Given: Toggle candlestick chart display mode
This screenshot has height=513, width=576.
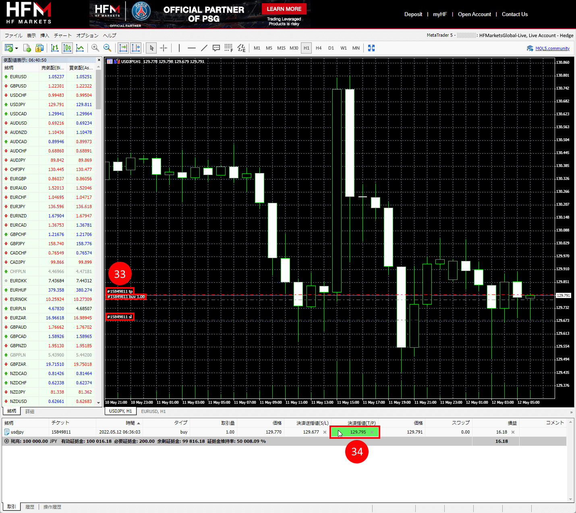Looking at the screenshot, I should point(67,48).
